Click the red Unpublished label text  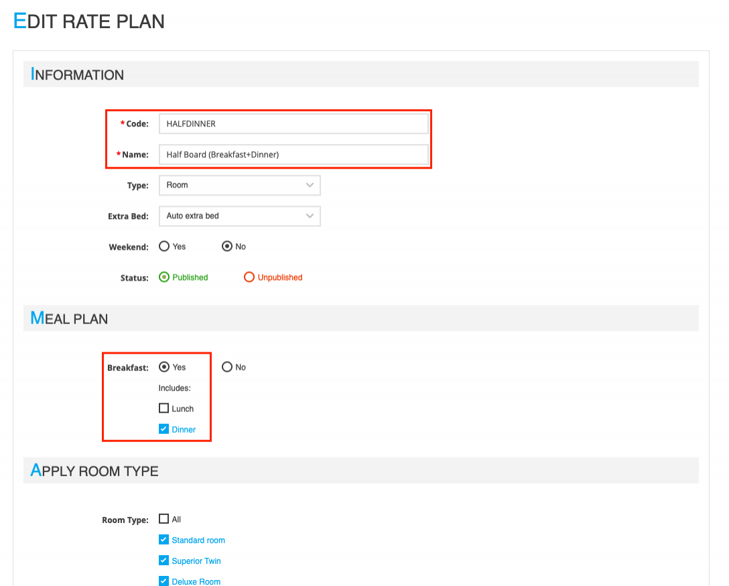[x=280, y=277]
